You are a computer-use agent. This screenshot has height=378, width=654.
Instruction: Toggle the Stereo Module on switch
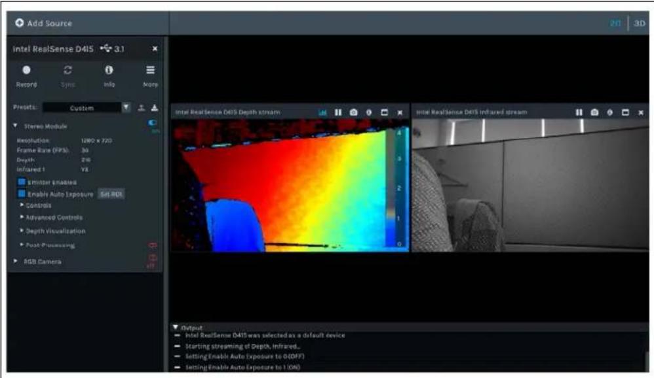(152, 123)
